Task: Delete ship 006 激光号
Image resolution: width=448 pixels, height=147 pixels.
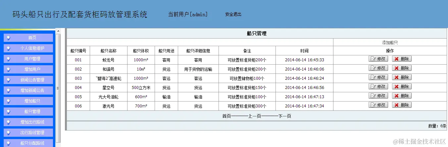Action: pyautogui.click(x=402, y=105)
